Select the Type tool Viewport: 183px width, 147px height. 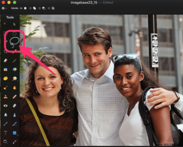tap(6, 133)
